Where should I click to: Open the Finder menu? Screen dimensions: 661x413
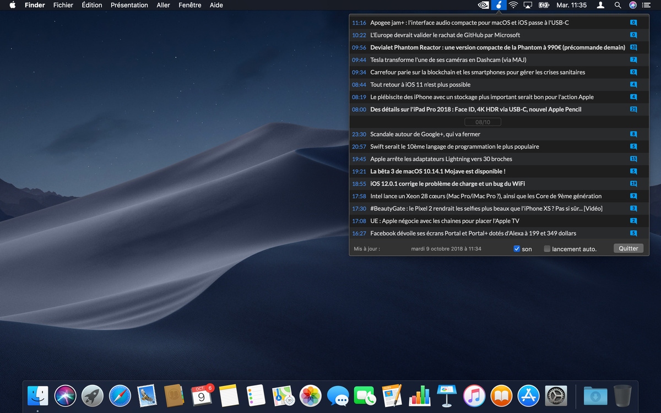[35, 5]
